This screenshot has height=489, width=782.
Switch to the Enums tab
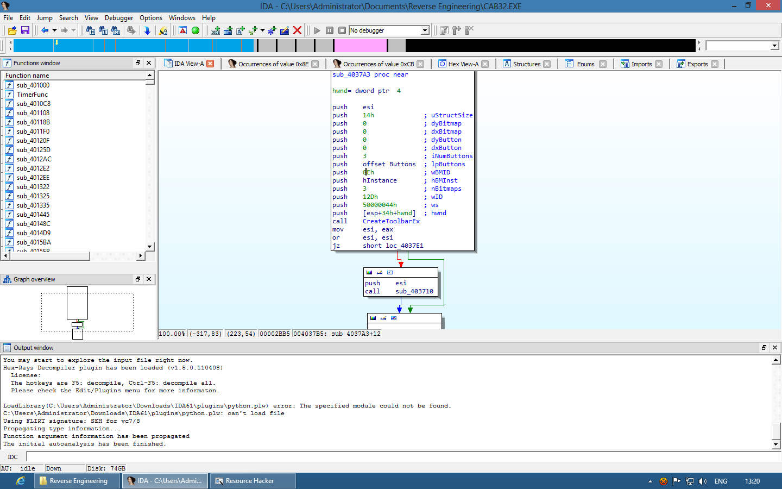(585, 64)
